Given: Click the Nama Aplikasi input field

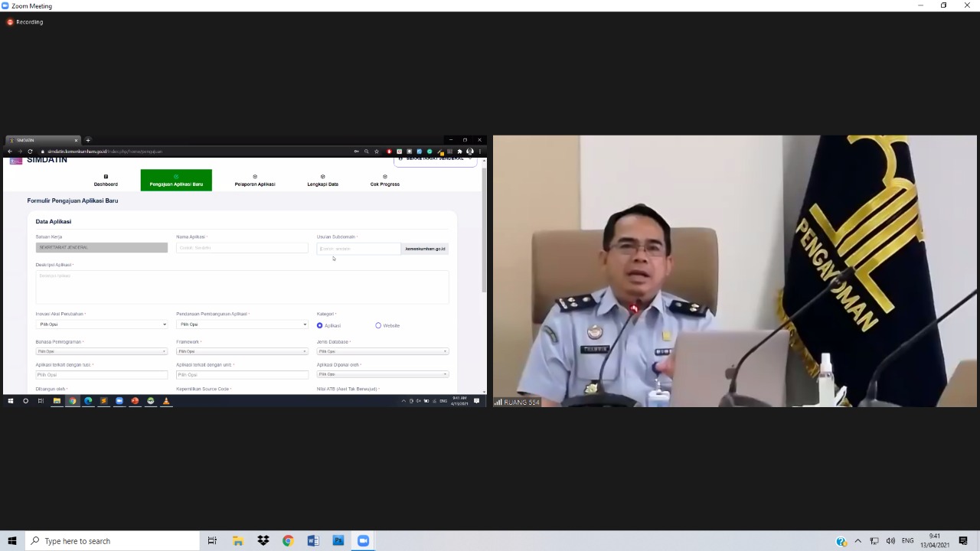Looking at the screenshot, I should pos(242,248).
